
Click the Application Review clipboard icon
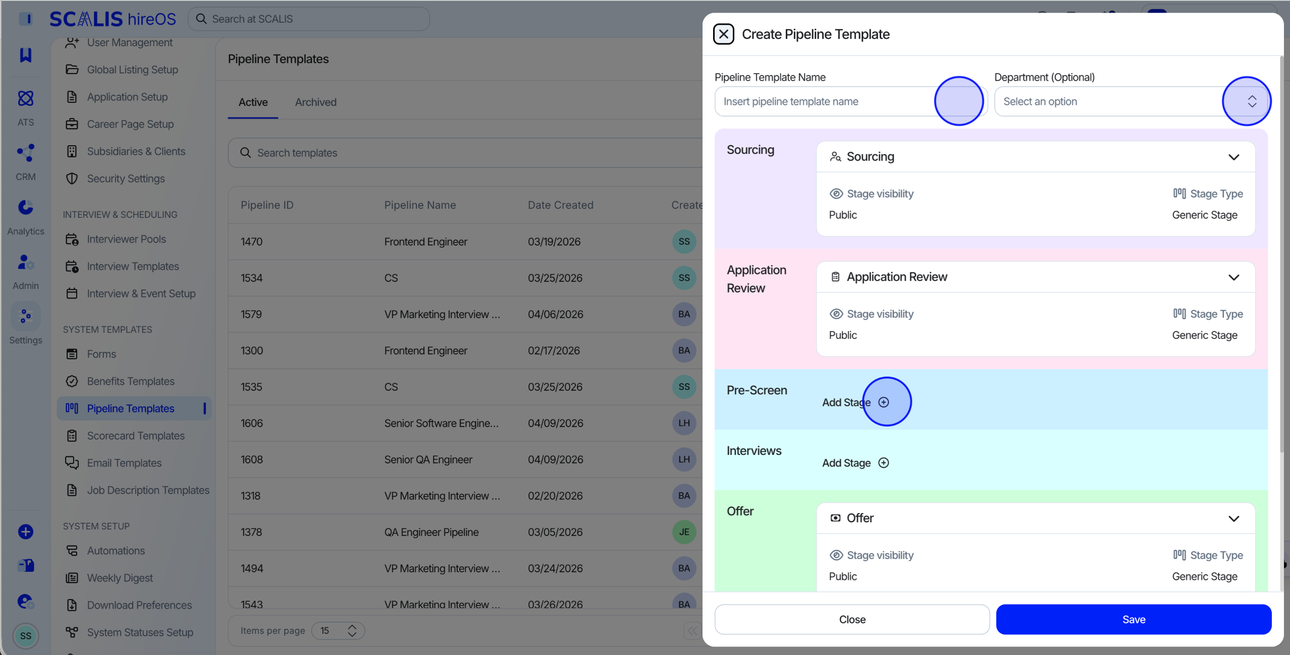835,277
